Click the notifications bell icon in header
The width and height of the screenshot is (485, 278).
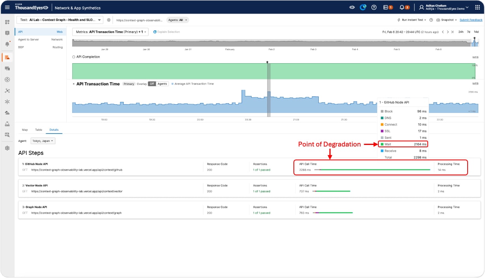point(402,8)
